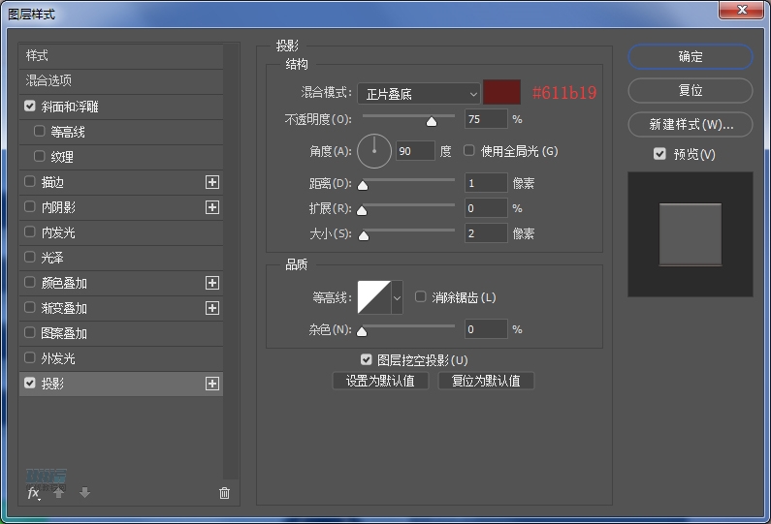Open the 混合模式 正片叠底 dropdown
The image size is (771, 524).
pyautogui.click(x=419, y=94)
